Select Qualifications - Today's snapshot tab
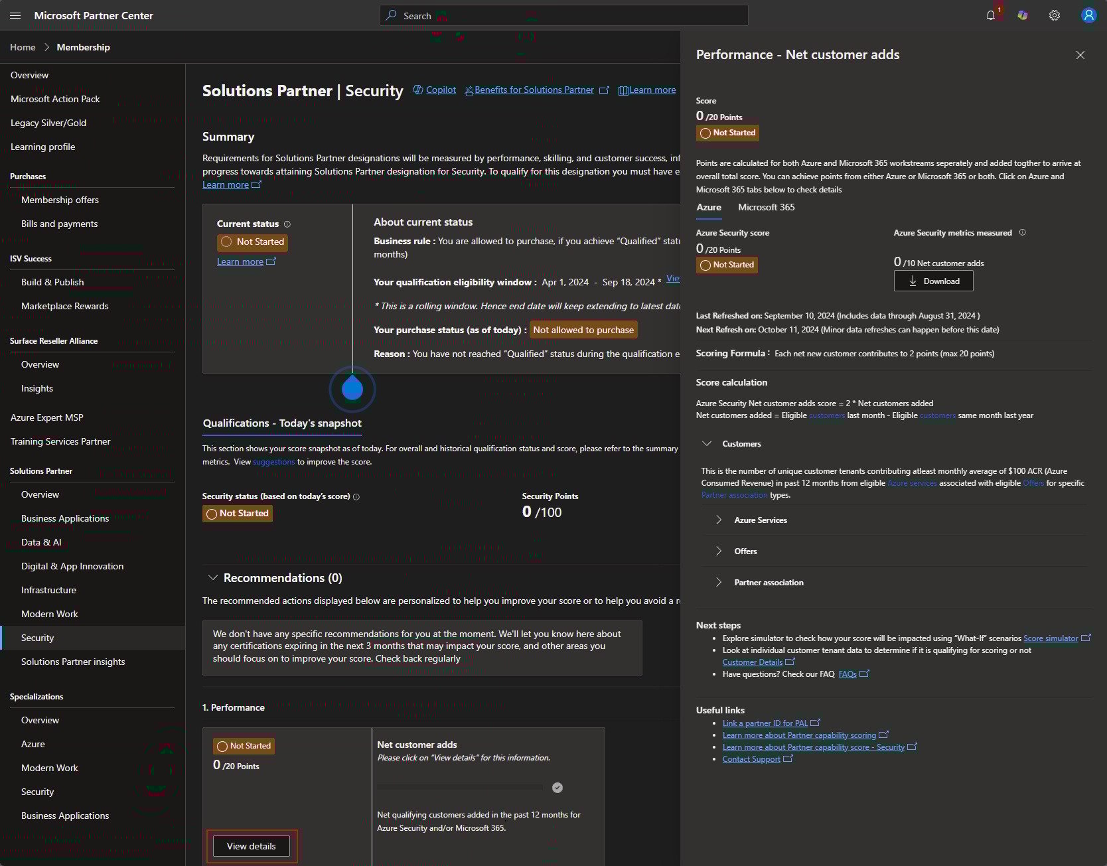 point(282,423)
